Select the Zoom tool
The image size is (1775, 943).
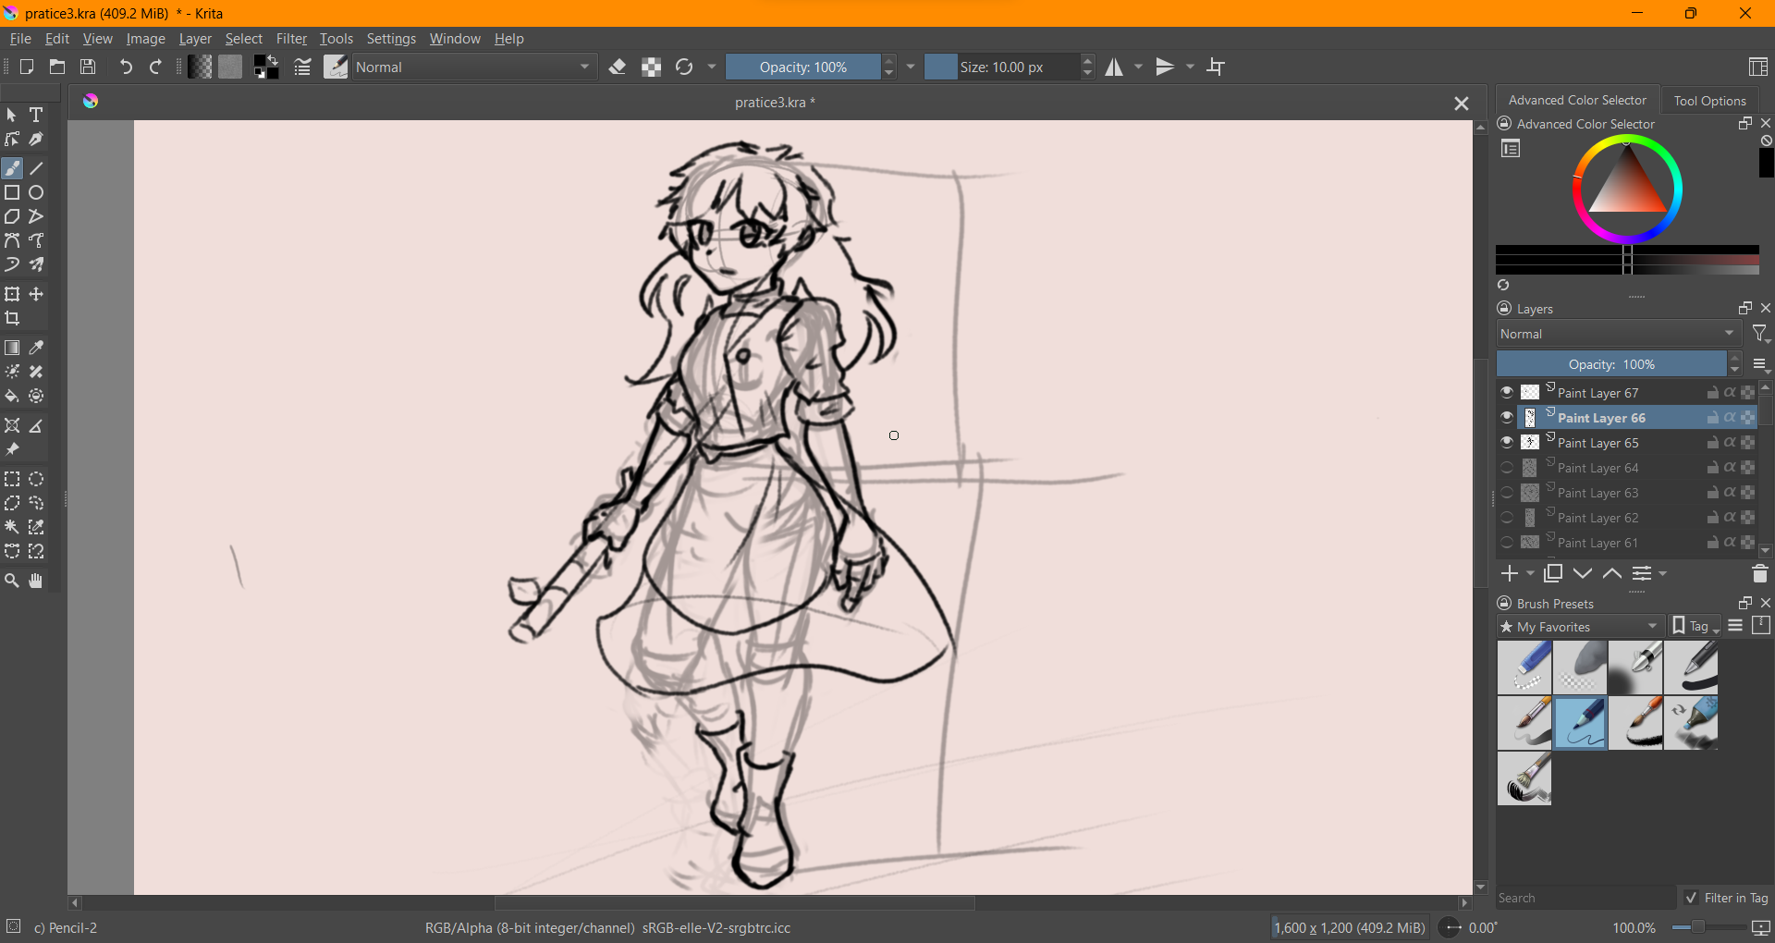click(12, 582)
